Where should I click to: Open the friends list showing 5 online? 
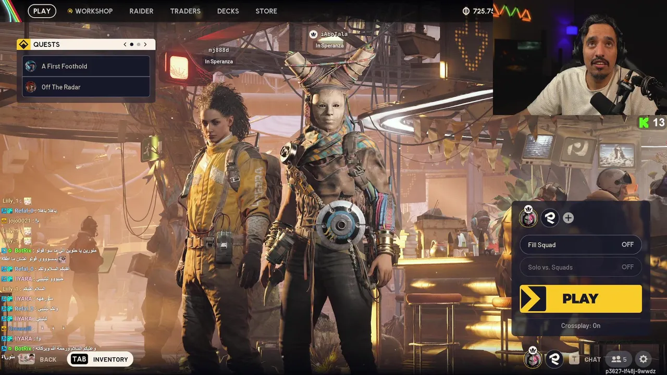coord(619,359)
